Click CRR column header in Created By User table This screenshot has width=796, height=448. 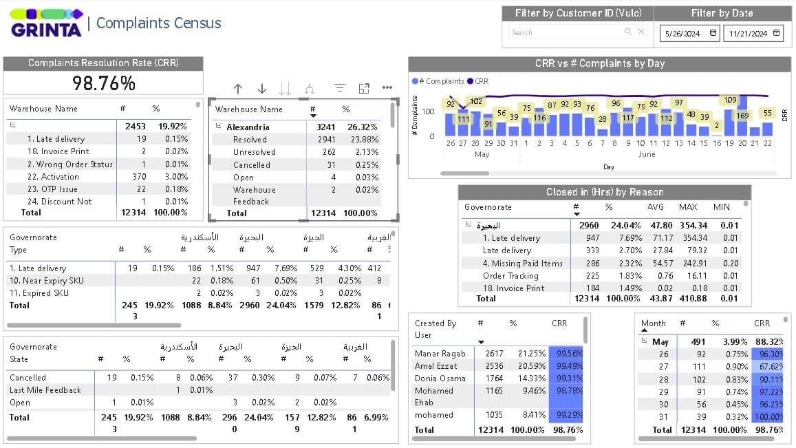(559, 323)
